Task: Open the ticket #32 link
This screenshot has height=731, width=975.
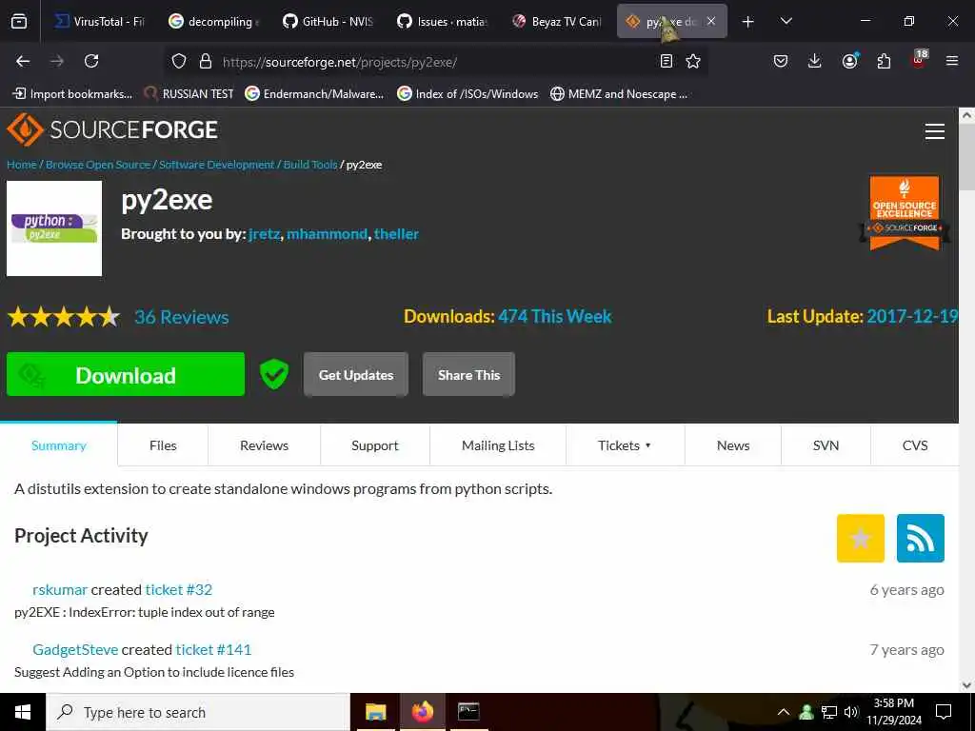Action: 178,589
